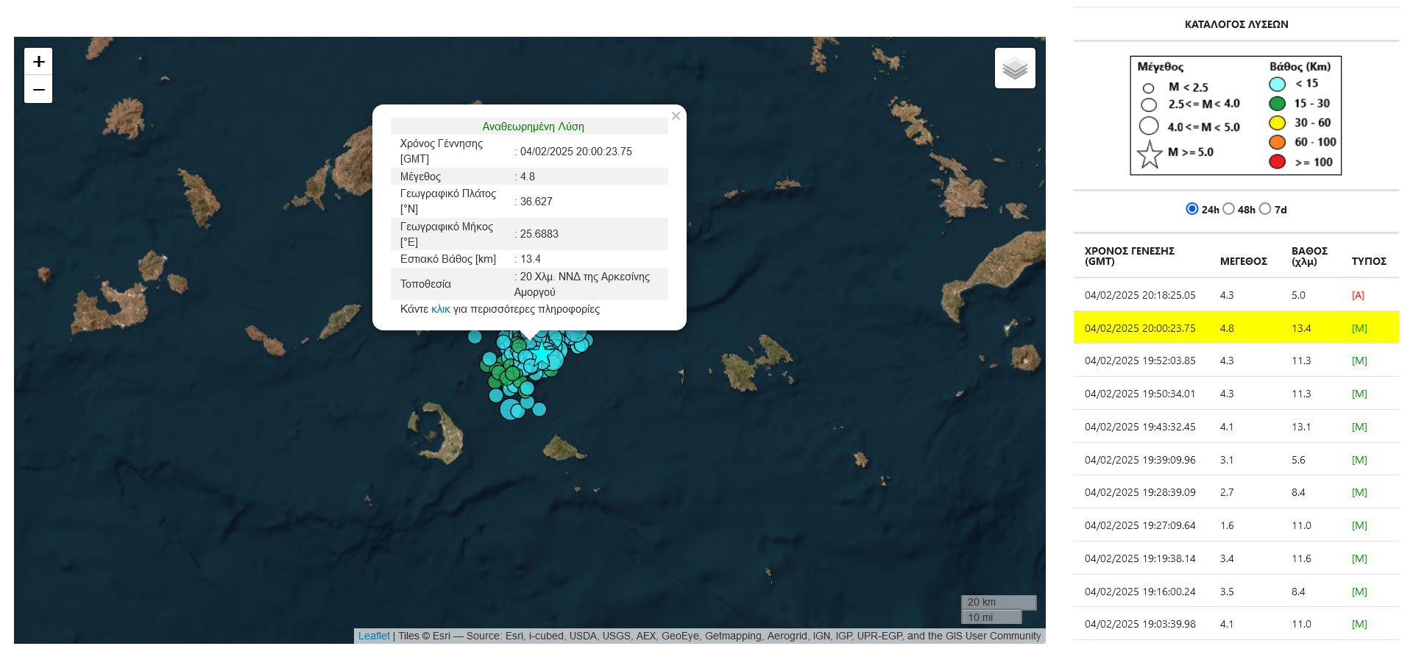The image size is (1413, 646).
Task: Select the 20:18:25.05 earthquake row
Action: click(x=1140, y=295)
